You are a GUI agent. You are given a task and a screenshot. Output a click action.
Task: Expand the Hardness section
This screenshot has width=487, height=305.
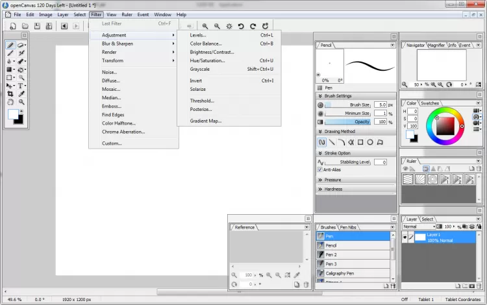pos(320,189)
